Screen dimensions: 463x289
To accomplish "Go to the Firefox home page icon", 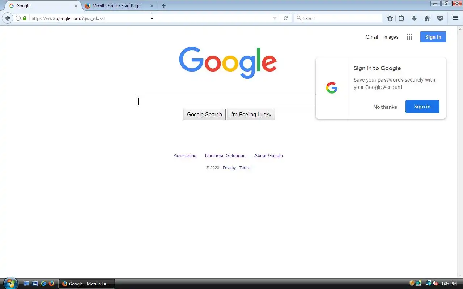I will tap(427, 18).
